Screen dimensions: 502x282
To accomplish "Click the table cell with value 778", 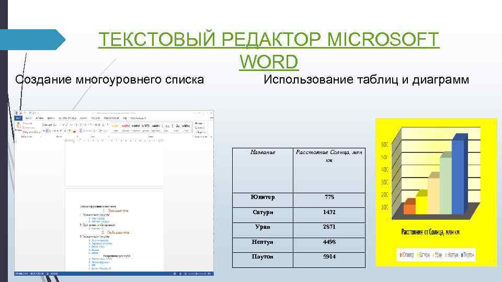I will tap(329, 200).
